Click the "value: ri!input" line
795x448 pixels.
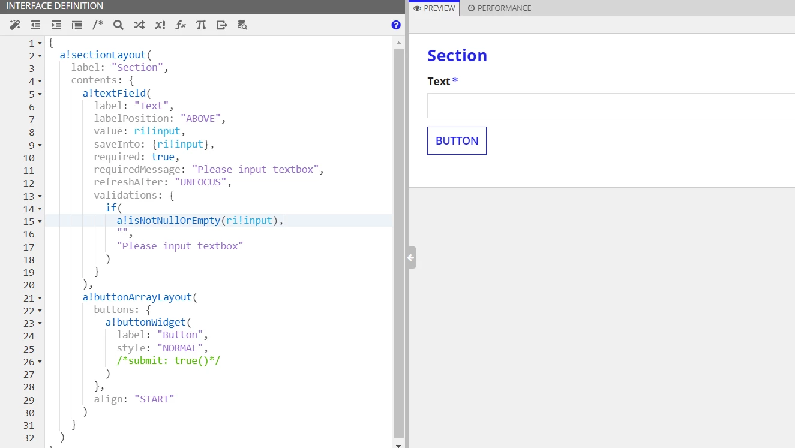(x=140, y=131)
